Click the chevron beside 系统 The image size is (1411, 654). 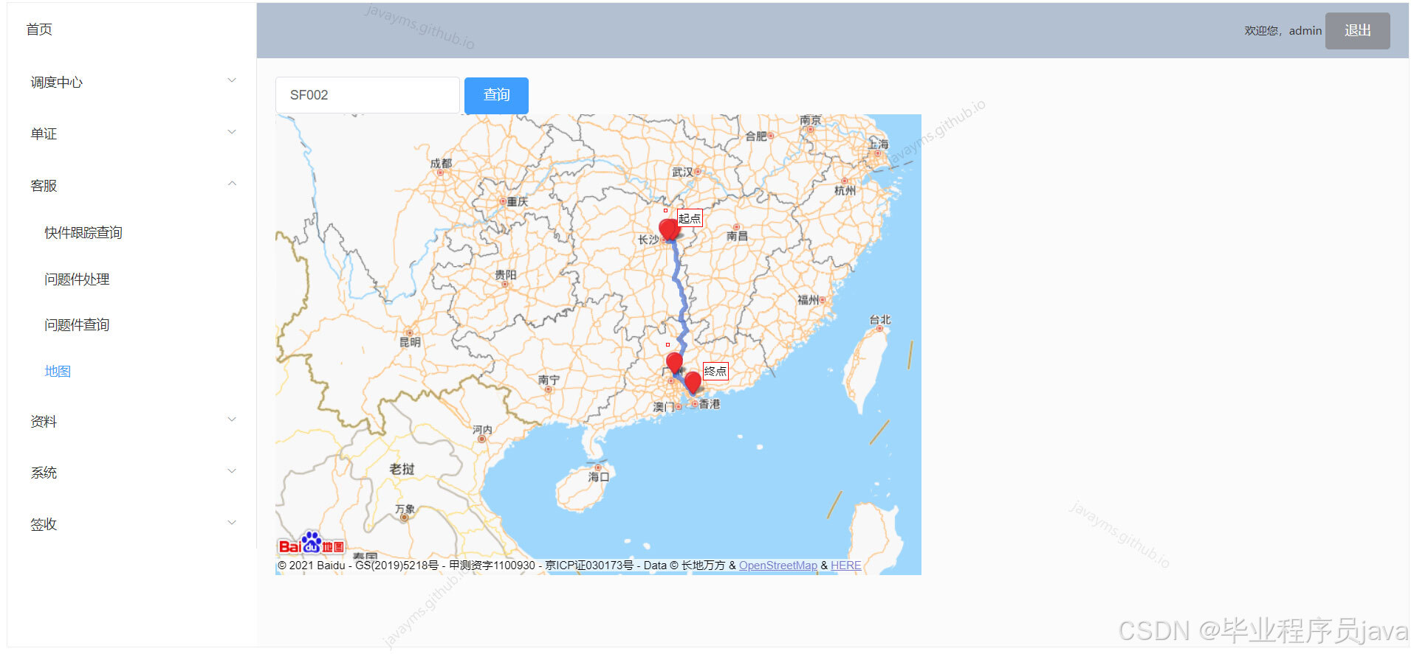(x=232, y=471)
